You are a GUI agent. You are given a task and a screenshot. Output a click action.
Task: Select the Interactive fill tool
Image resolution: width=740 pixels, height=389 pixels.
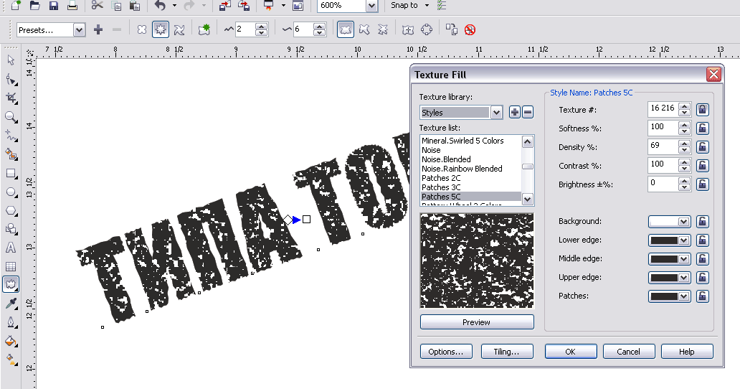coord(11,360)
